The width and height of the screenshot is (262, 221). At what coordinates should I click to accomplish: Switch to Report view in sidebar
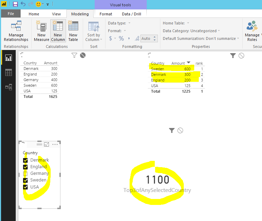(8, 58)
